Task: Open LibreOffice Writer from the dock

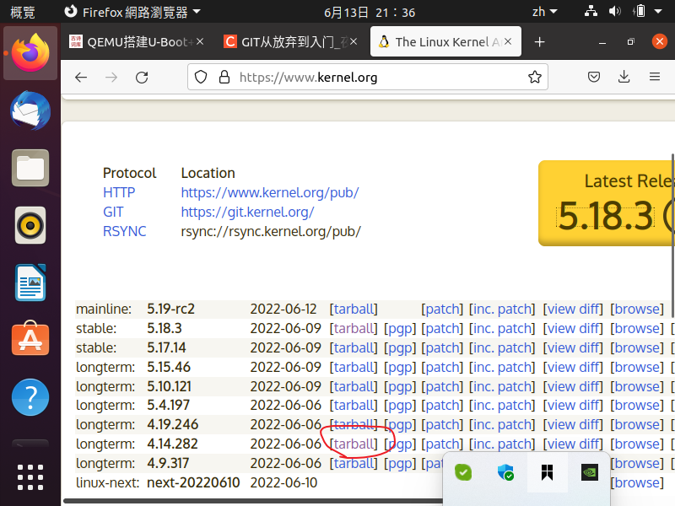Action: [x=30, y=283]
